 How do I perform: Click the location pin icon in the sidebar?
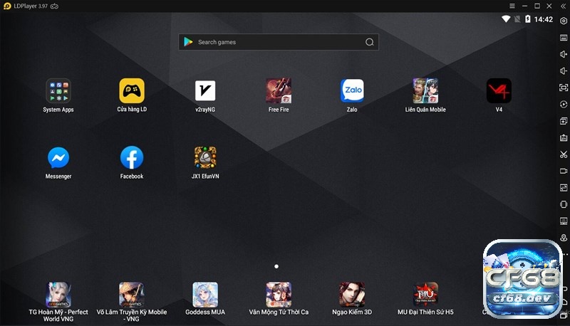pos(564,238)
